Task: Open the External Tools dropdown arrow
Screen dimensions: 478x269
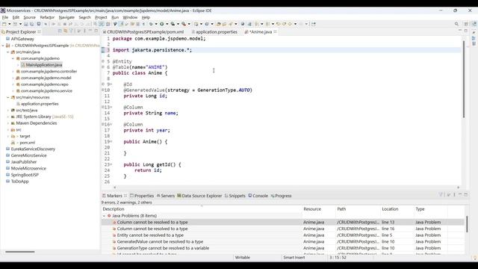Action: pyautogui.click(x=189, y=24)
